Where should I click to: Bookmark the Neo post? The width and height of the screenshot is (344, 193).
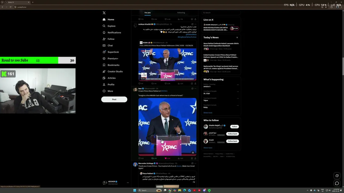pyautogui.click(x=192, y=158)
